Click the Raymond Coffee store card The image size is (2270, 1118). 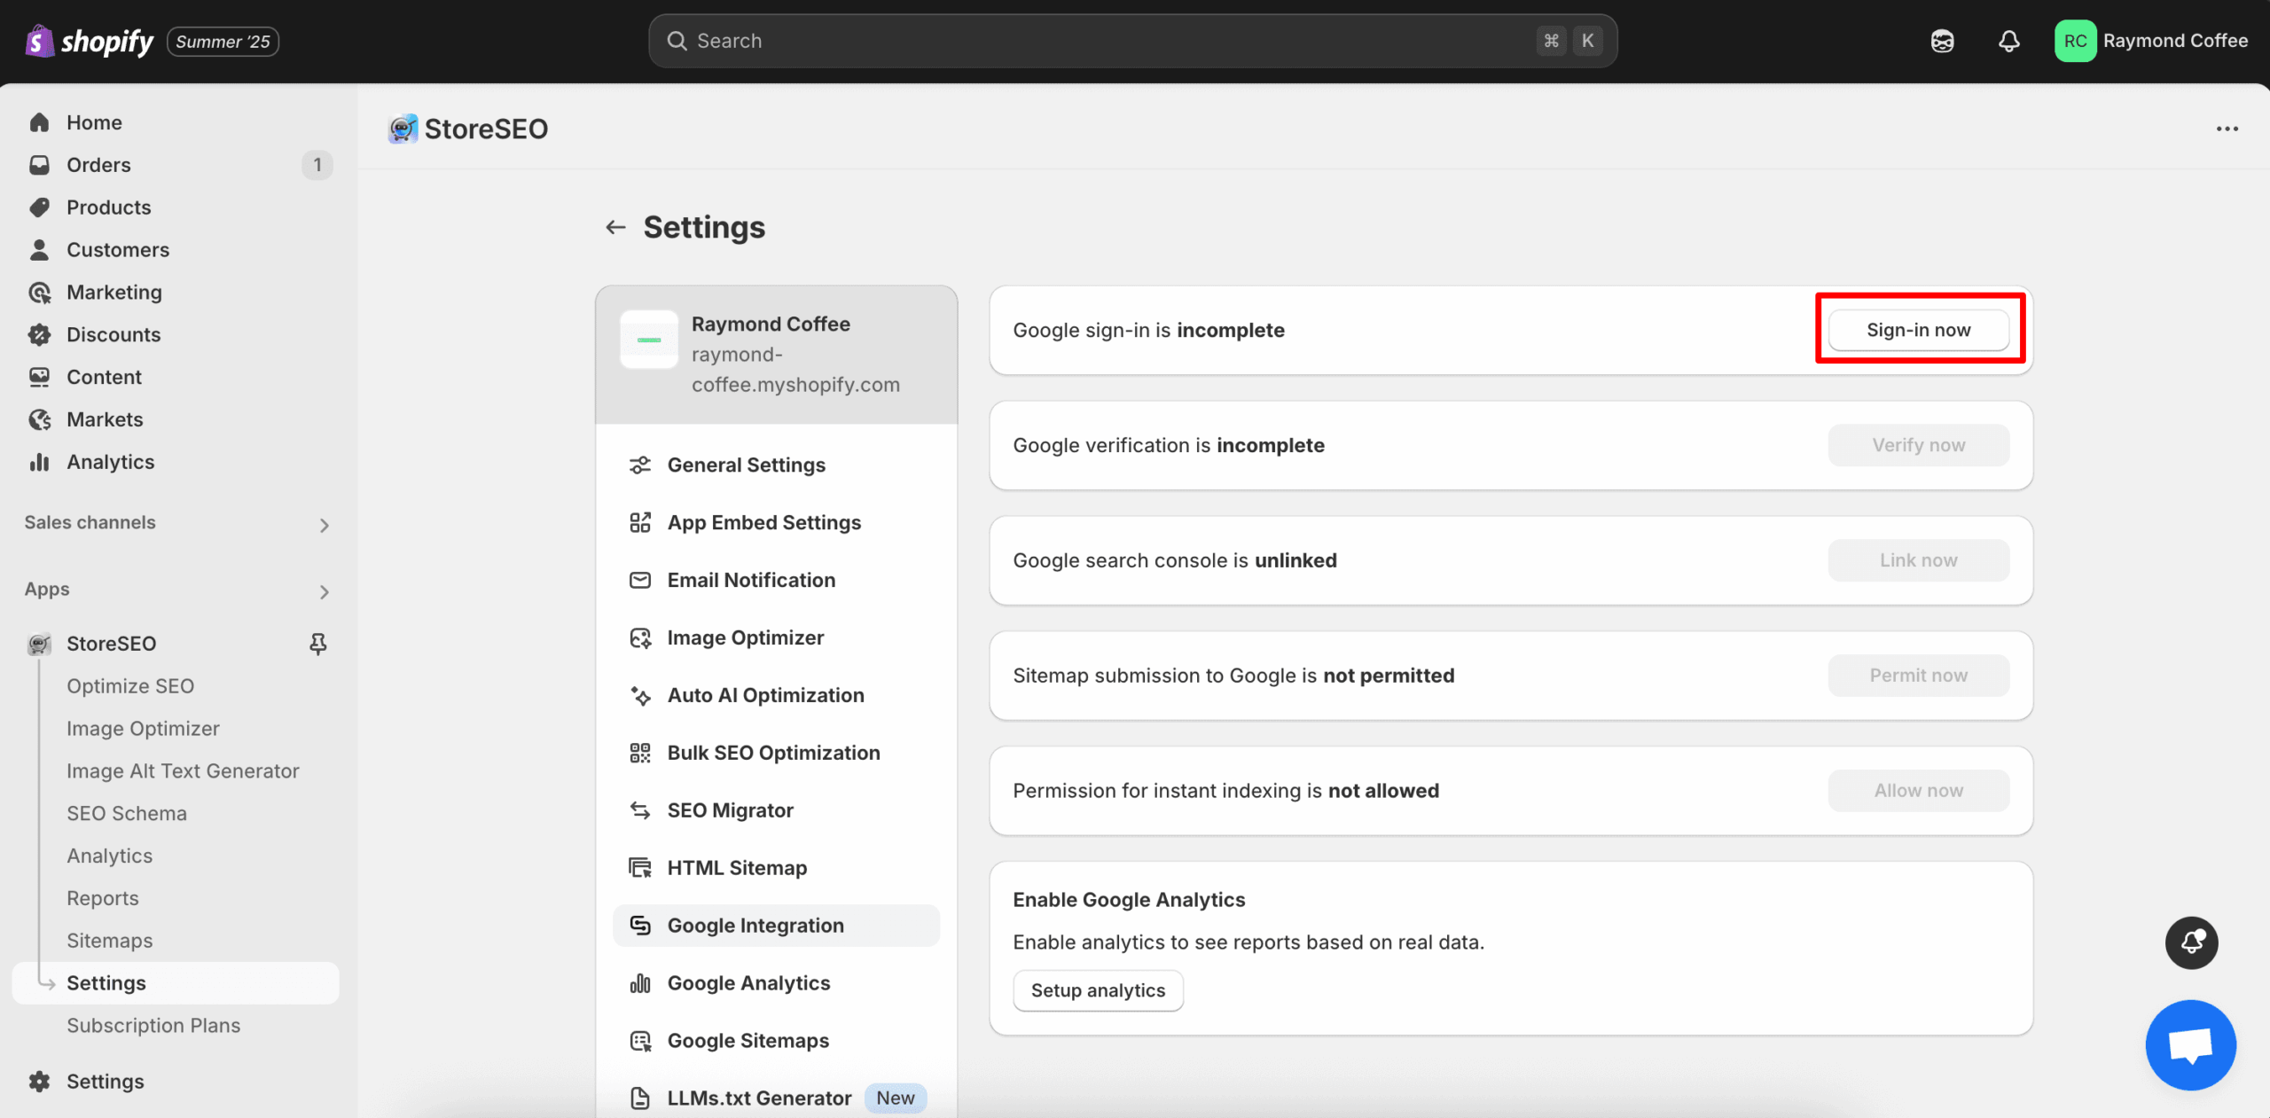click(x=776, y=355)
